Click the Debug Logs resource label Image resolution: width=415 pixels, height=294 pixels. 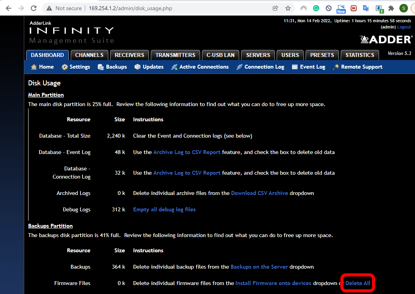(x=77, y=209)
